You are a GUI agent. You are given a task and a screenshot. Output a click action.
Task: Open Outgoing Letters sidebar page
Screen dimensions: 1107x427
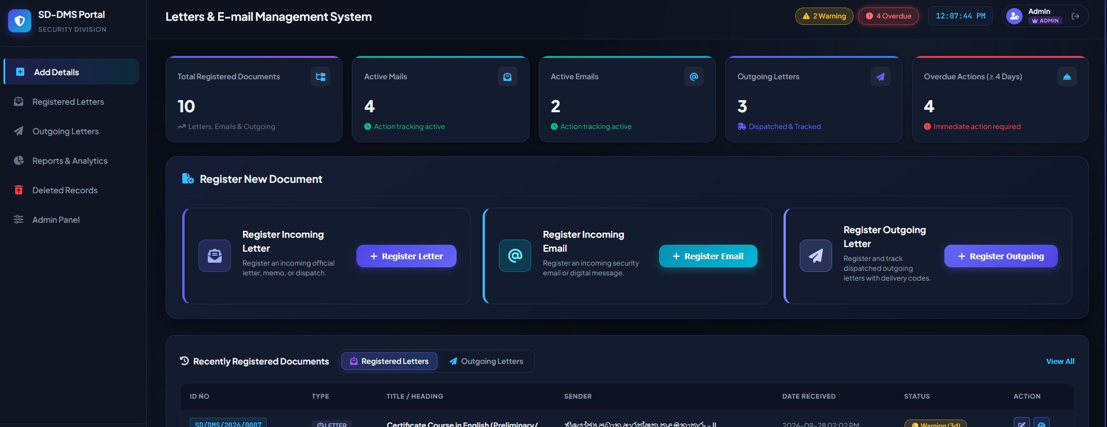pos(72,131)
